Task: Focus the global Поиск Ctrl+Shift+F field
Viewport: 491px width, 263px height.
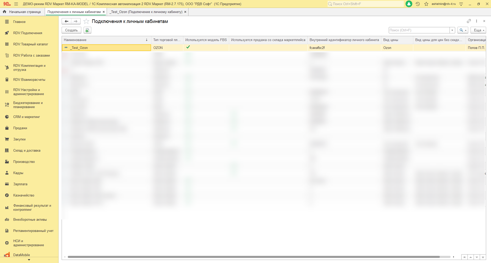Action: point(365,4)
